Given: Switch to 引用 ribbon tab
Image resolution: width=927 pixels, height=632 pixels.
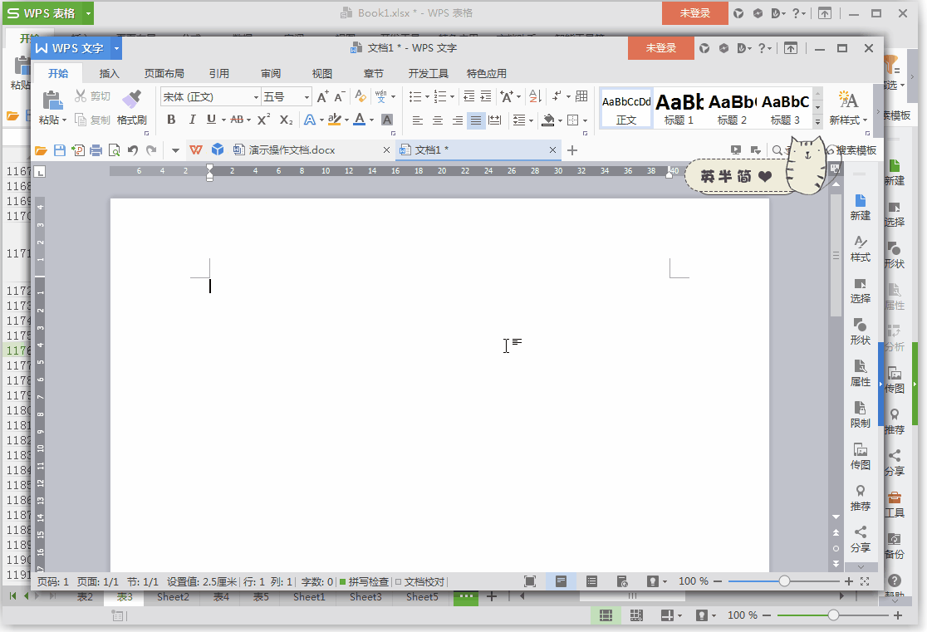Looking at the screenshot, I should [218, 73].
